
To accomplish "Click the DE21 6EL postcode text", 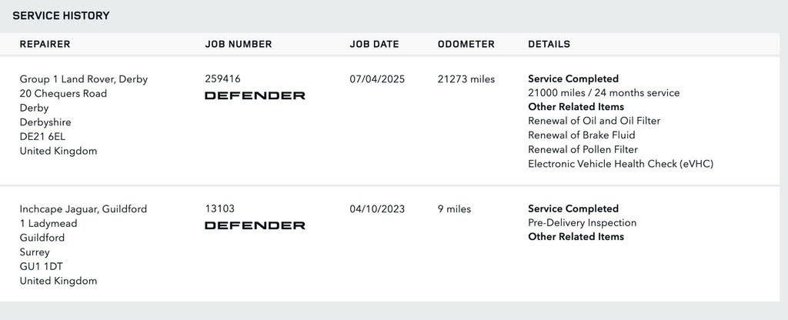I will coord(42,137).
